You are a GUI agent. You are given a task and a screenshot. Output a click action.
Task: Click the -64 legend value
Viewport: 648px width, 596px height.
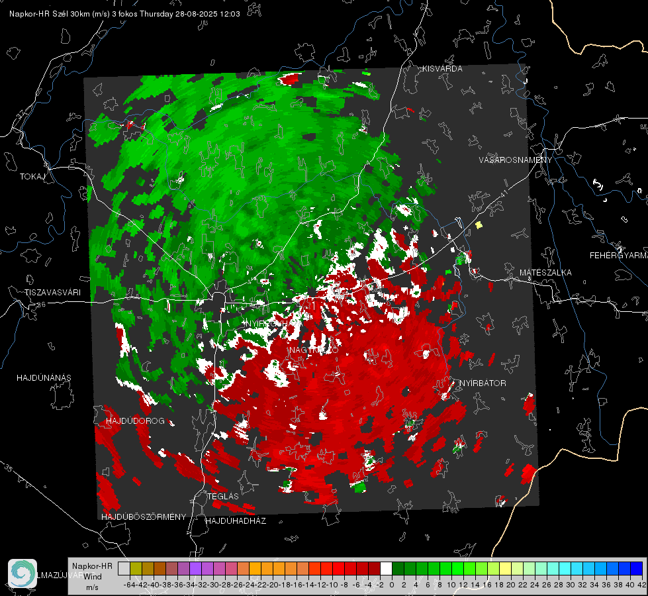click(128, 585)
